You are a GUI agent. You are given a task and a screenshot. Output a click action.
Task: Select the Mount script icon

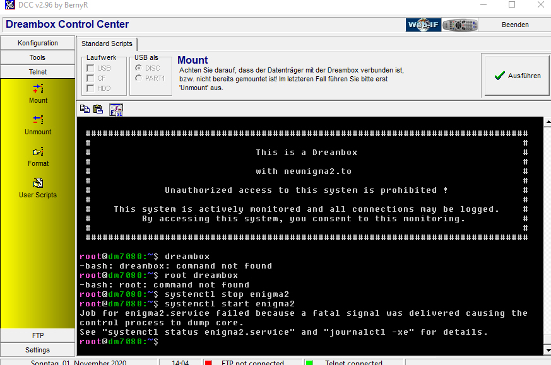coord(38,88)
